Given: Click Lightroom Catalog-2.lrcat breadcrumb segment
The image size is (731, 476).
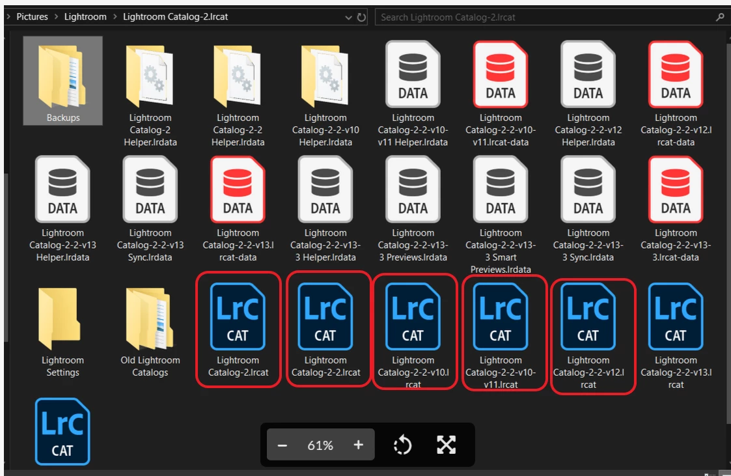Looking at the screenshot, I should tap(175, 17).
